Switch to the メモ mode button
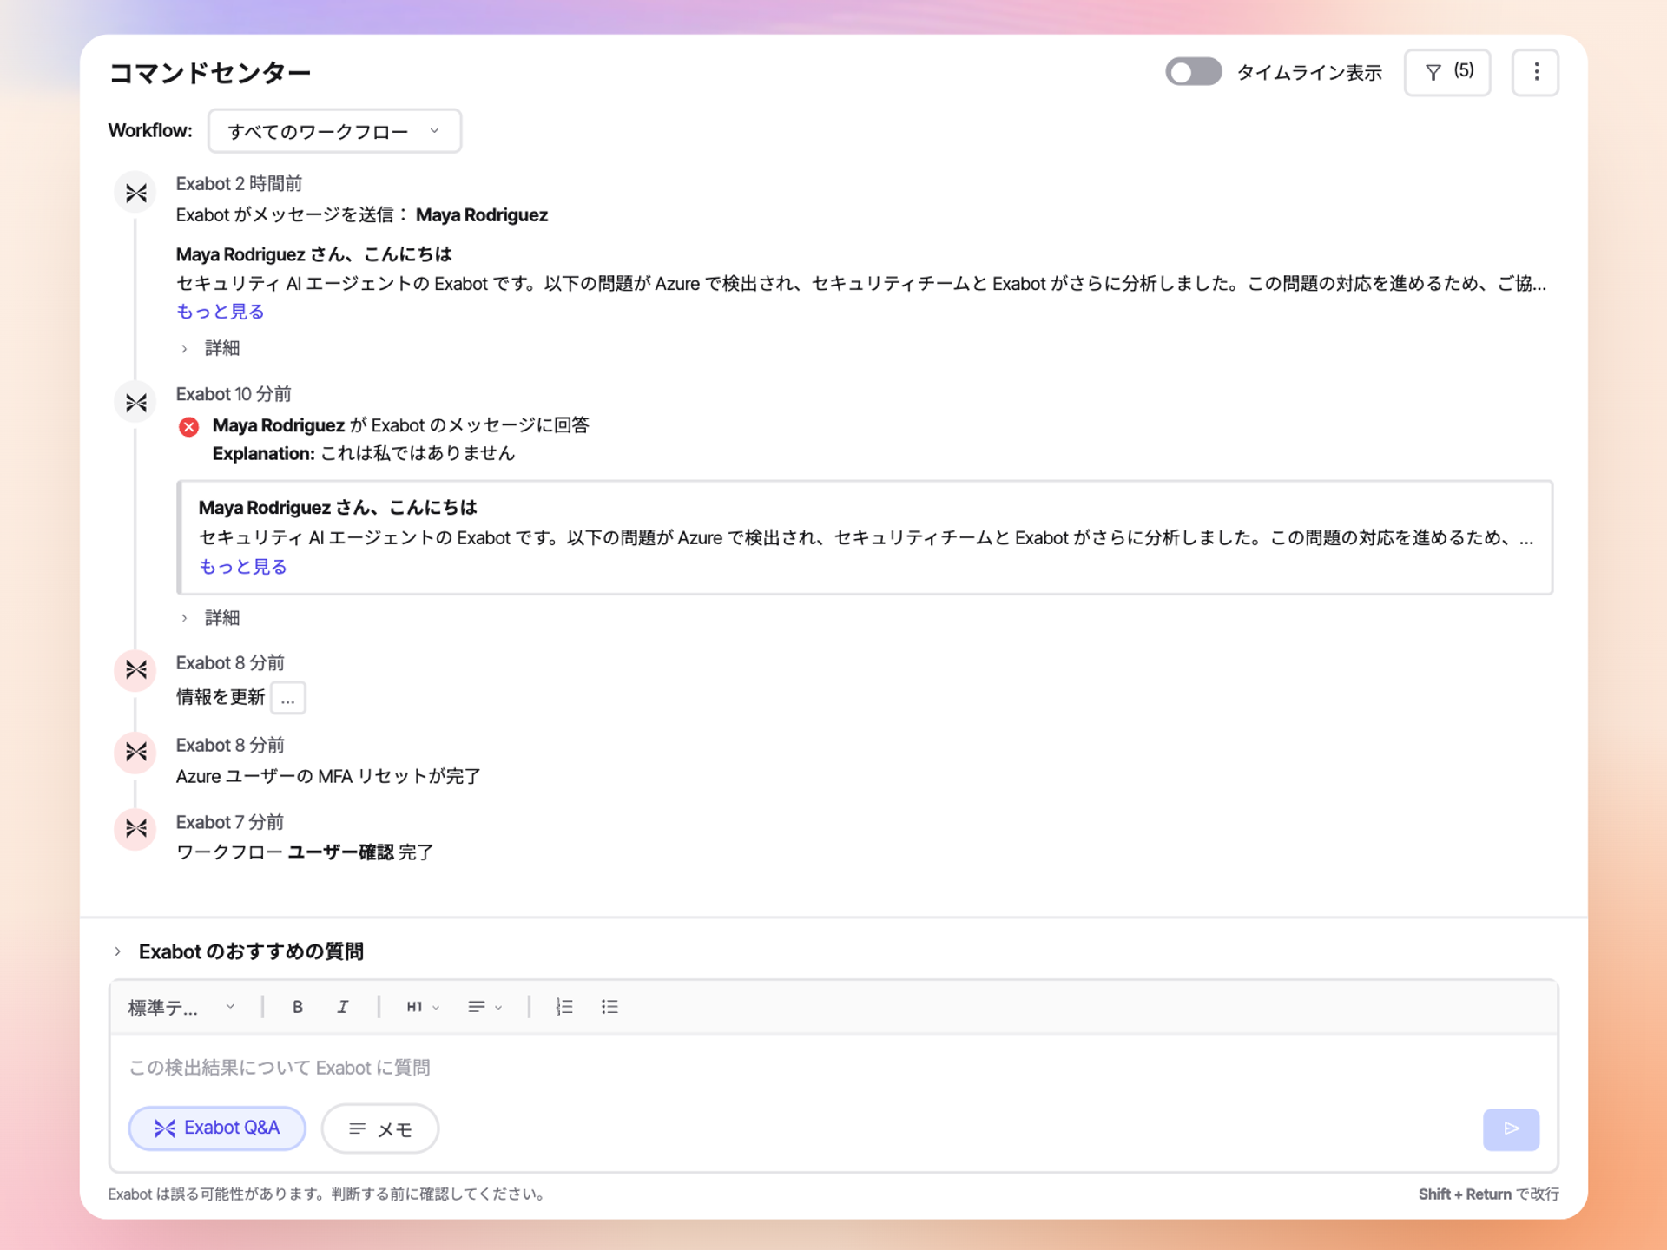The width and height of the screenshot is (1667, 1250). [x=380, y=1129]
